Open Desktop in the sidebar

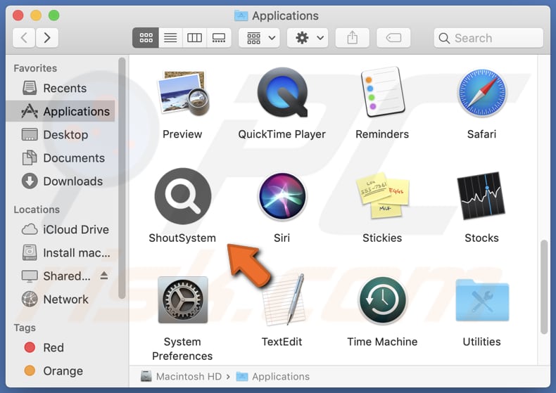(x=61, y=134)
